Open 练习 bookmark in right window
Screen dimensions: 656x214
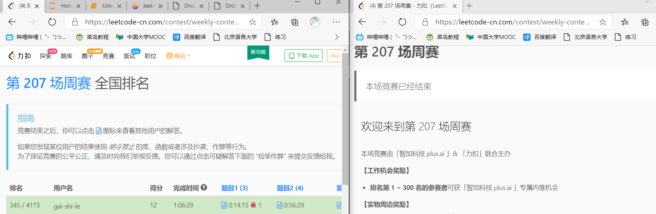626,37
